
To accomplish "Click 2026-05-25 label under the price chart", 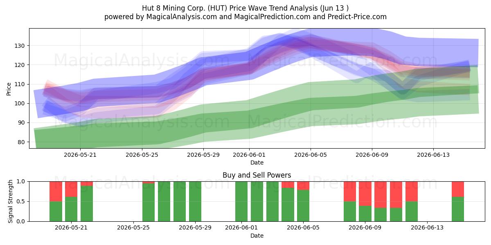I will click(x=142, y=155).
